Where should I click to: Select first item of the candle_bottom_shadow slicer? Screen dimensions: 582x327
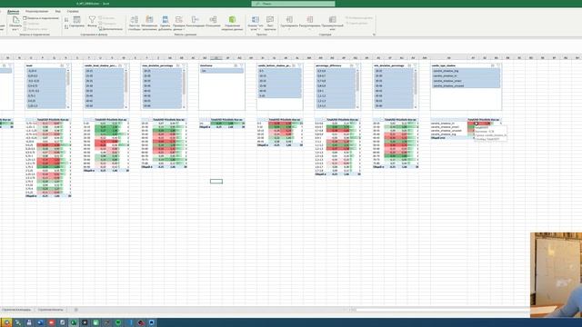pos(279,71)
